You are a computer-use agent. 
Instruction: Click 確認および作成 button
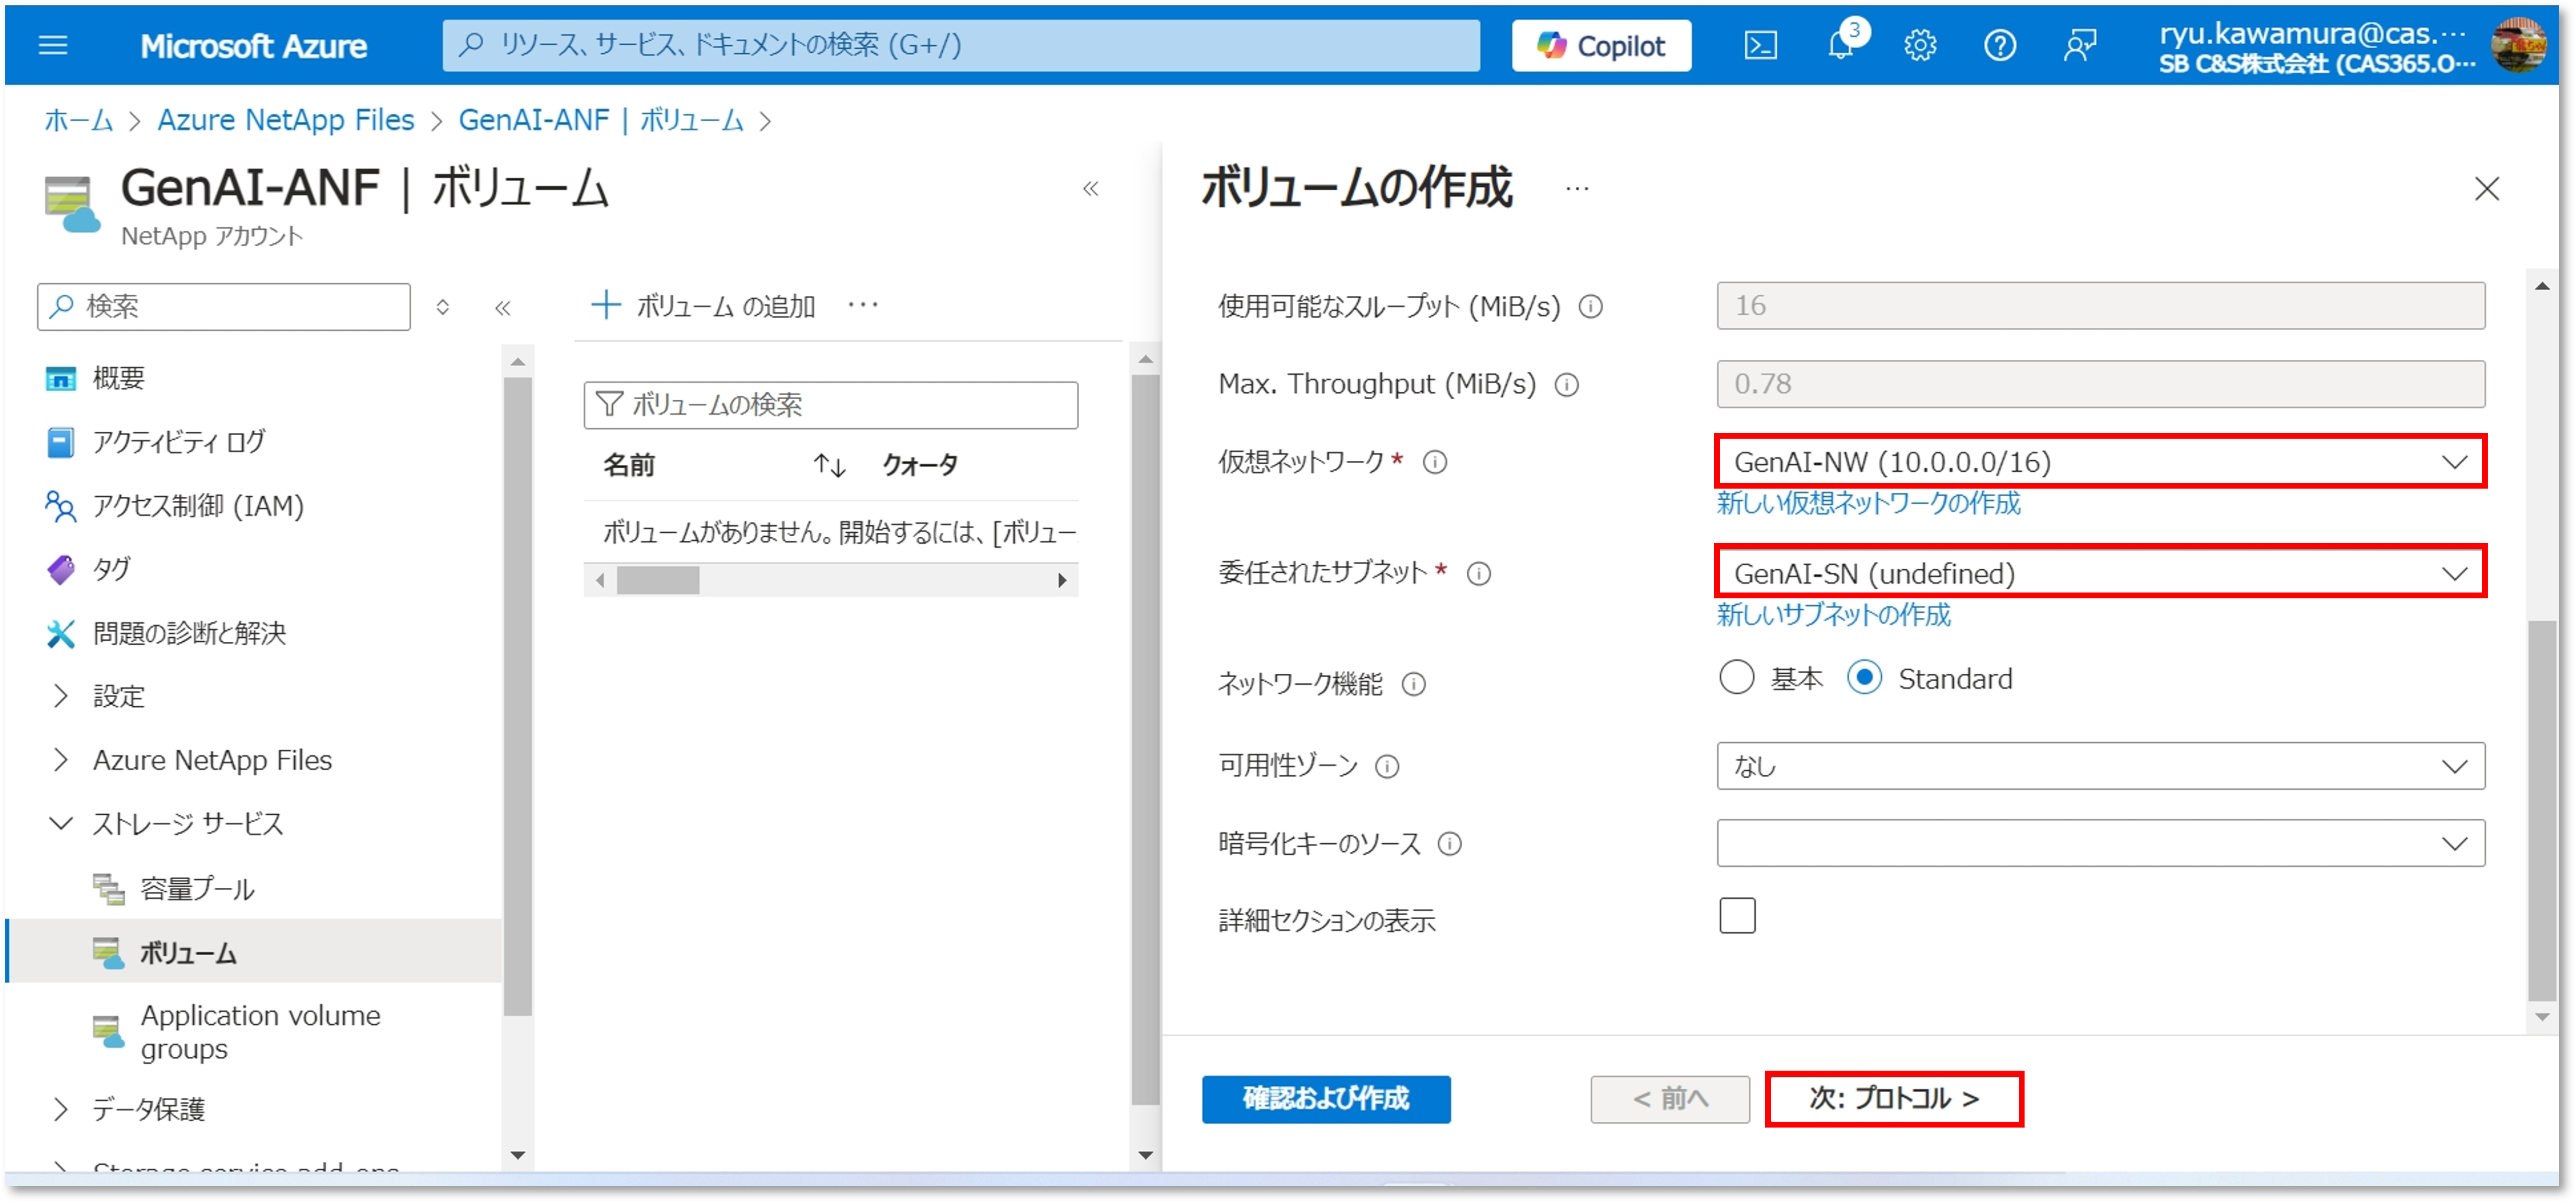[1326, 1099]
